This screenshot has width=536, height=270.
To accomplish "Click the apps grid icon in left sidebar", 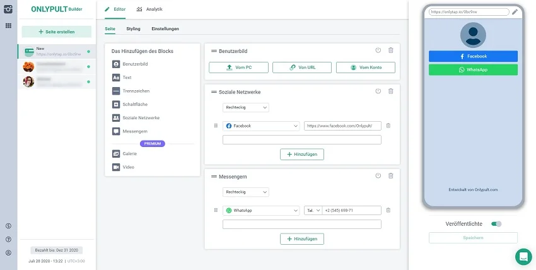I will (x=8, y=26).
